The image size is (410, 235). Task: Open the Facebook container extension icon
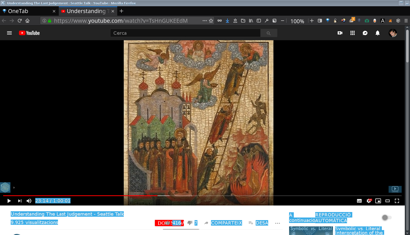pyautogui.click(x=359, y=20)
